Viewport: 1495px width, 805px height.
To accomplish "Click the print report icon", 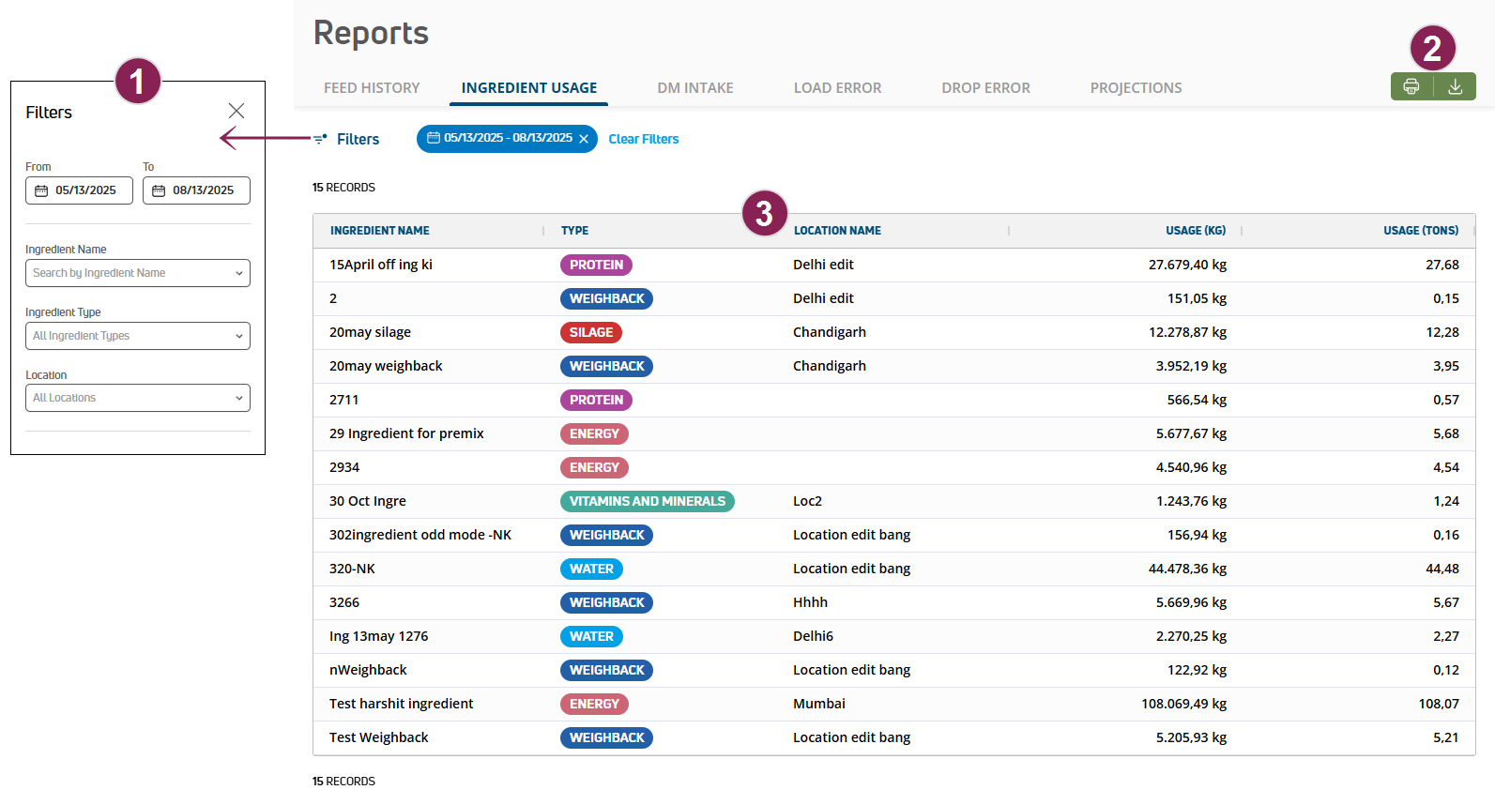I will pyautogui.click(x=1411, y=86).
